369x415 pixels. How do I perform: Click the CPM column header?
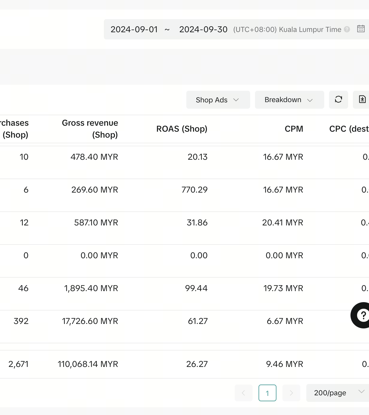point(294,129)
